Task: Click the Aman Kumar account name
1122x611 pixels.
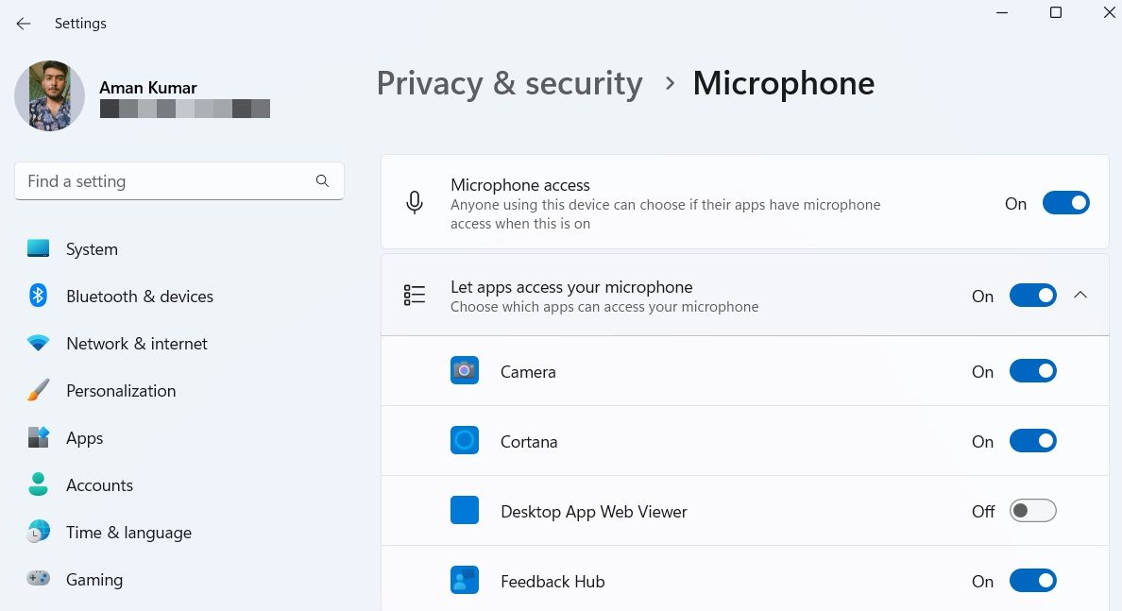Action: click(147, 87)
